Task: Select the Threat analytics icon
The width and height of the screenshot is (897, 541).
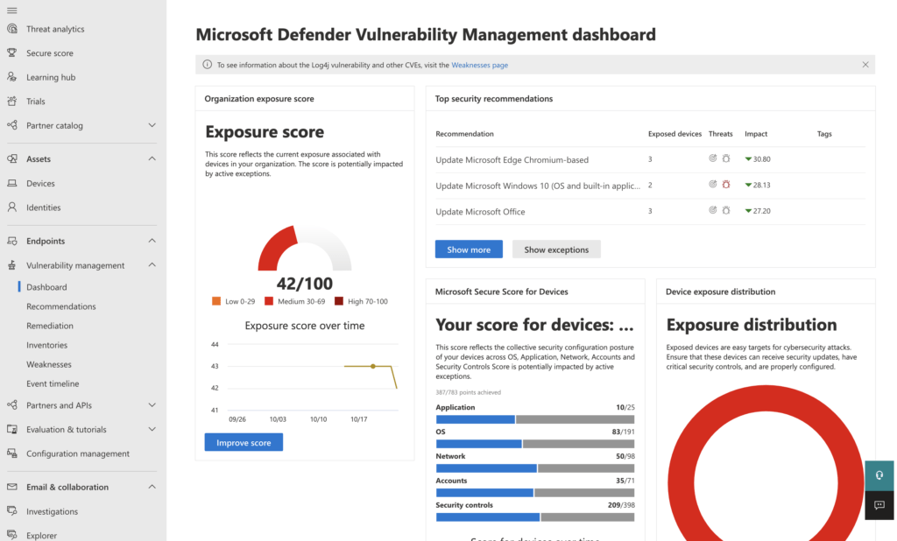Action: point(11,28)
